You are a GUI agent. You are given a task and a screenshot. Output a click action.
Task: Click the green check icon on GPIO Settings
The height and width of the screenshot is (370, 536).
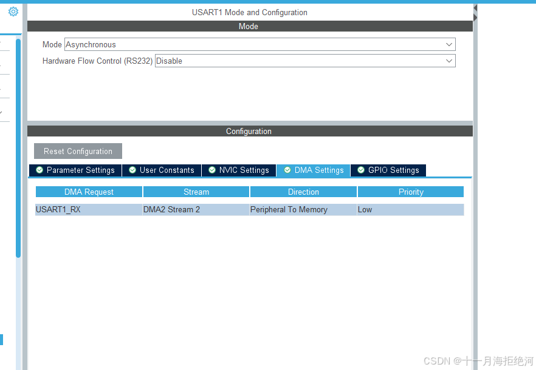pyautogui.click(x=360, y=170)
